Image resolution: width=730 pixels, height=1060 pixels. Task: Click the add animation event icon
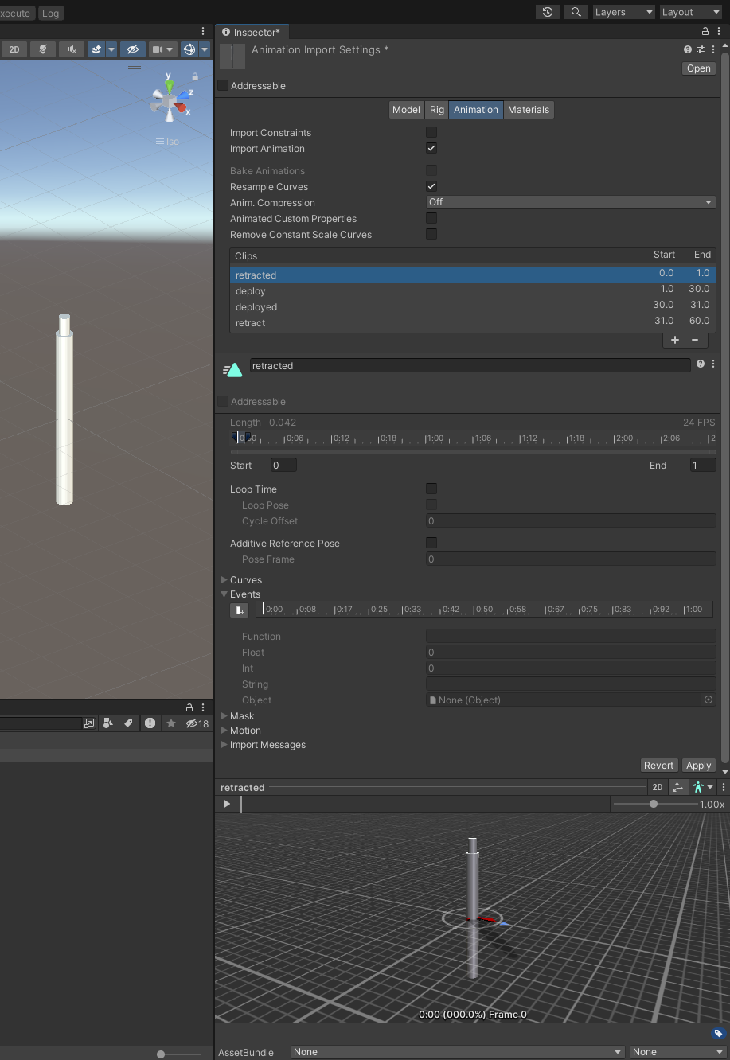pos(239,610)
